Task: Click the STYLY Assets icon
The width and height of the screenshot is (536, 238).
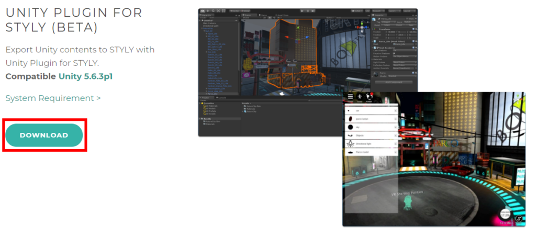Action: coord(360,98)
